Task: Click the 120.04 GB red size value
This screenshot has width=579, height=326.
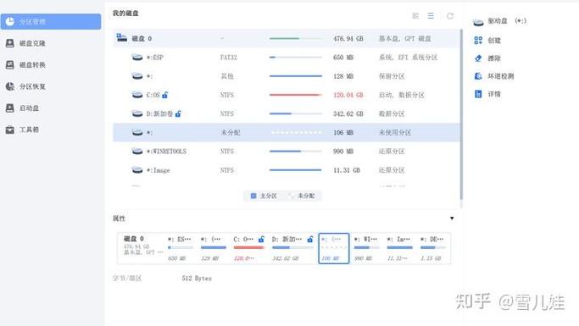Action: (348, 95)
